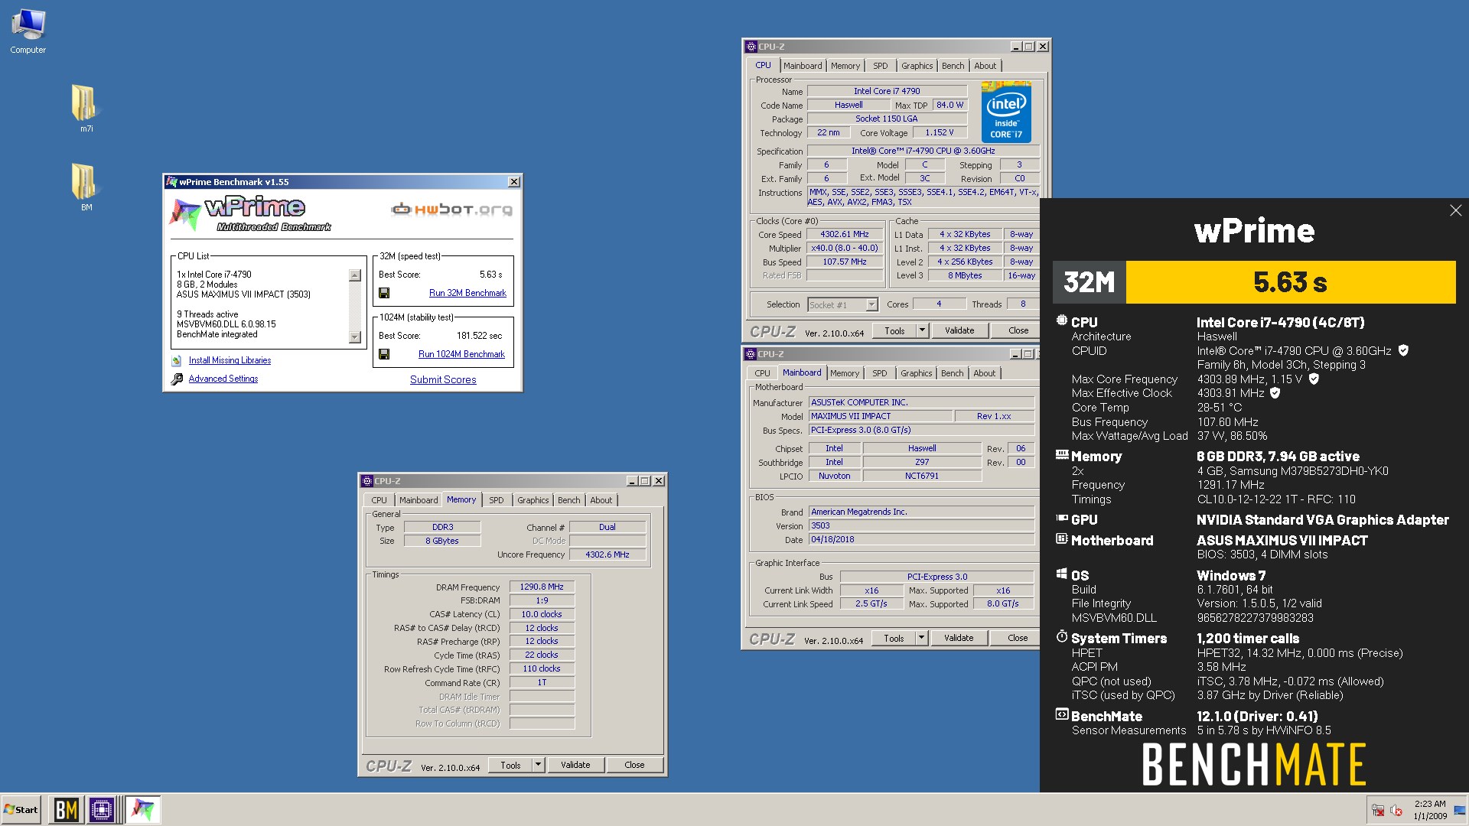
Task: Click the verified shield next to Max Core Frequency
Action: (1314, 379)
